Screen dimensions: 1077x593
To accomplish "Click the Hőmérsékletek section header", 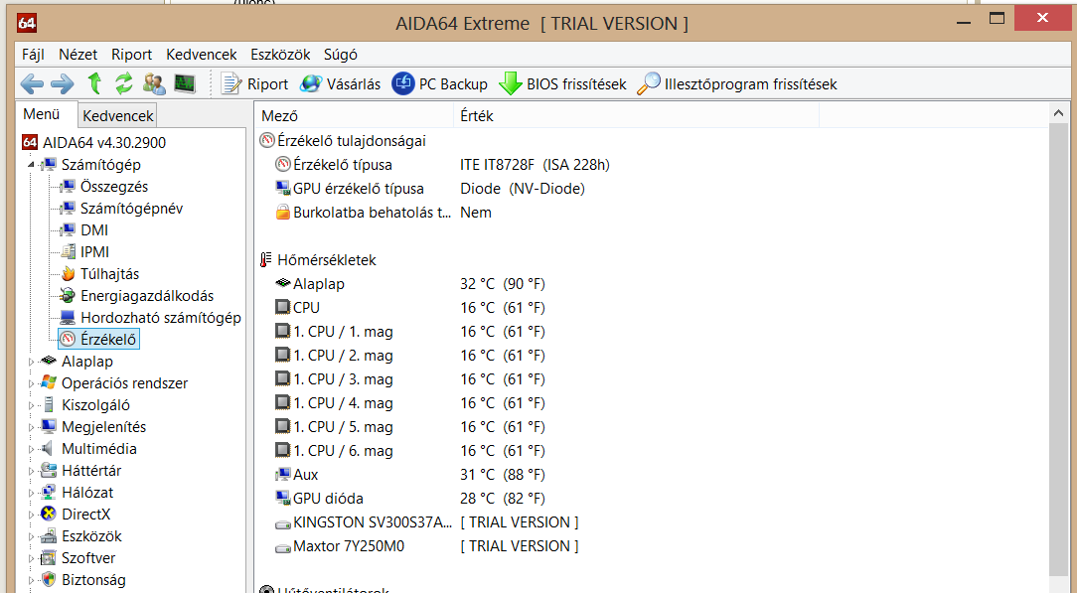I will pyautogui.click(x=318, y=260).
